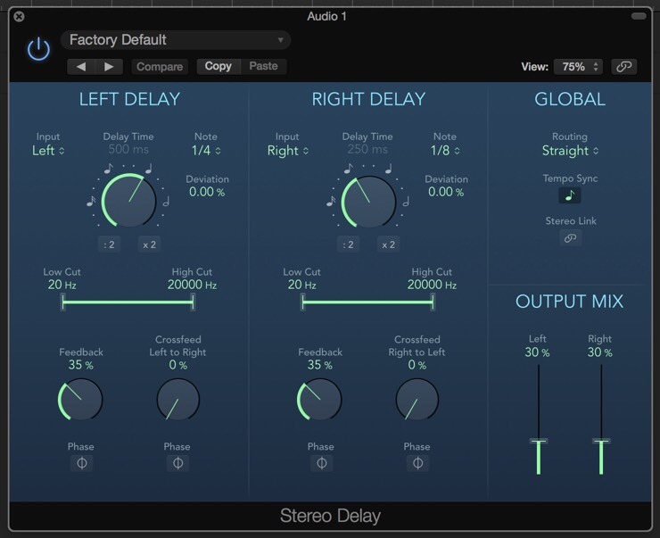The width and height of the screenshot is (660, 538).
Task: Click the 250 ms delay time readout
Action: (x=367, y=150)
